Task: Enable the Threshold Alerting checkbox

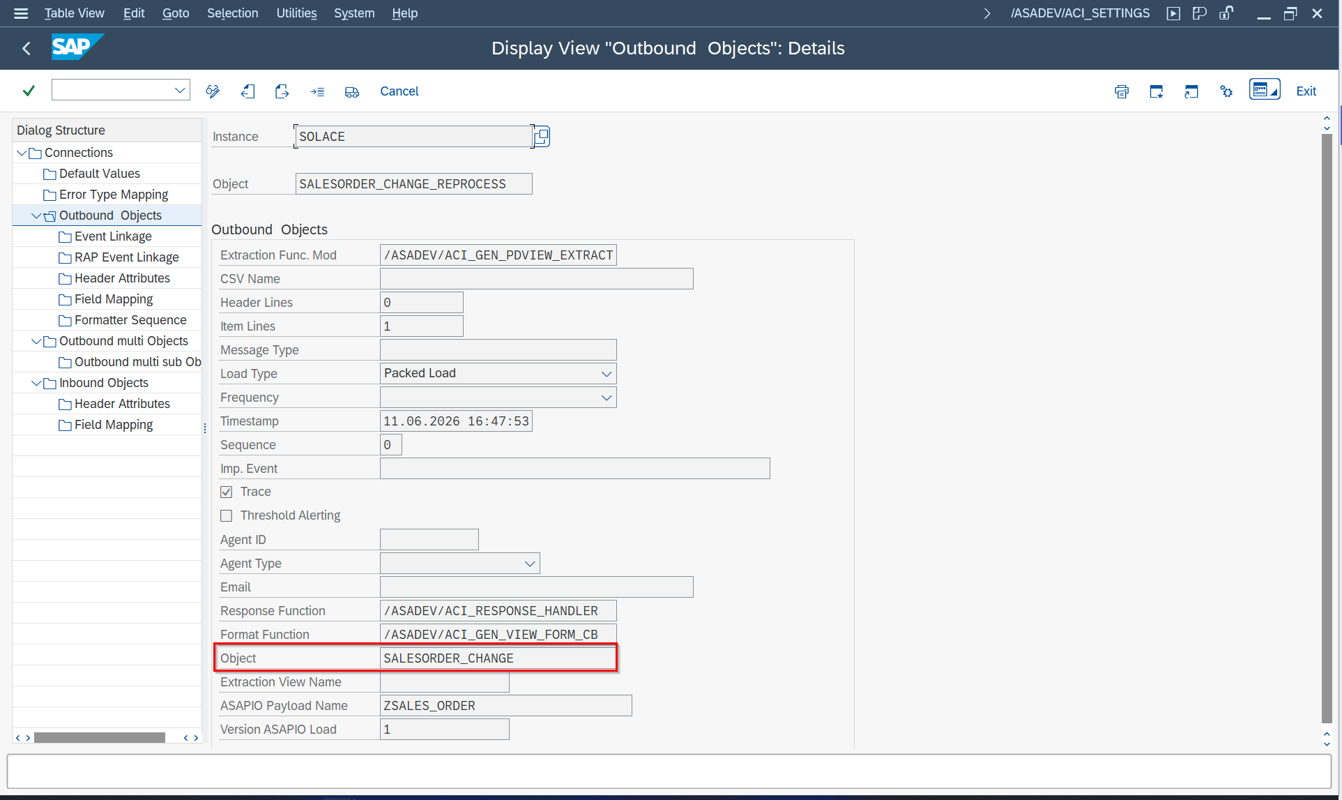Action: pos(226,515)
